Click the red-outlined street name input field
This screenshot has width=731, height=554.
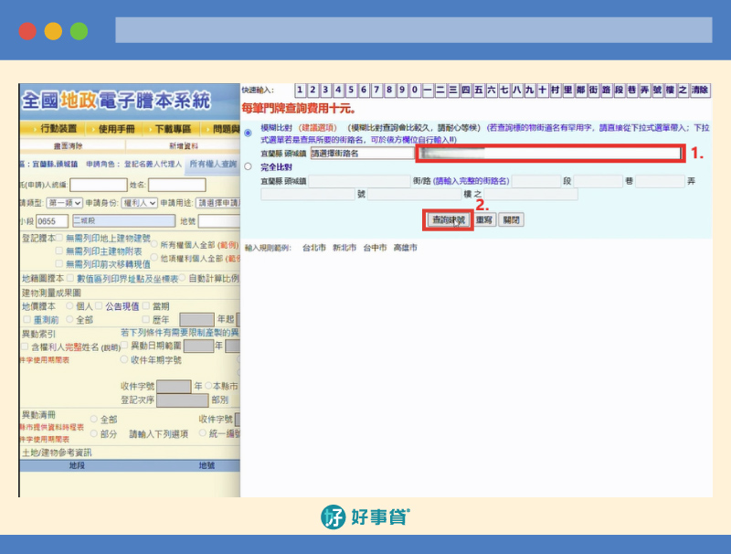click(548, 154)
